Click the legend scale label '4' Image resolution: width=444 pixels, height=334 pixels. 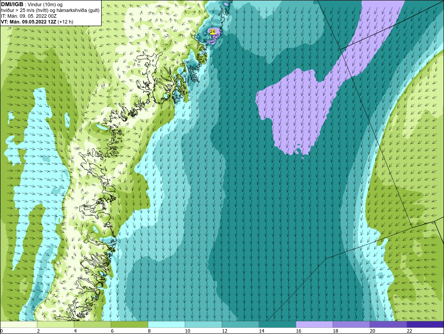click(x=75, y=331)
